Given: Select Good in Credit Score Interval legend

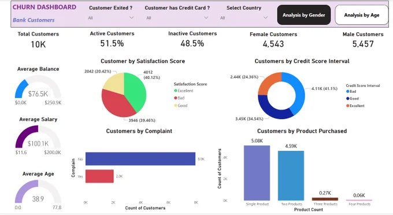Looking at the screenshot, I should click(x=353, y=99).
